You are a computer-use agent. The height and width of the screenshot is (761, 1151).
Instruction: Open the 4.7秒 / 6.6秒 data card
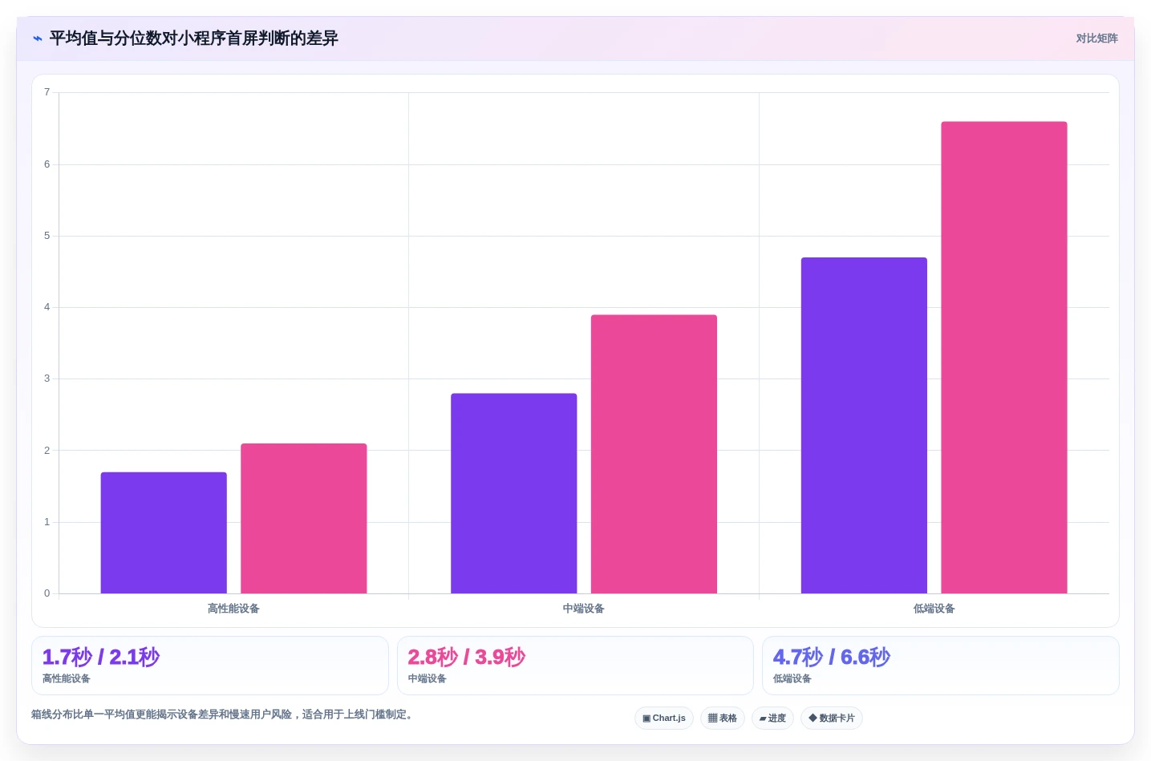point(941,666)
